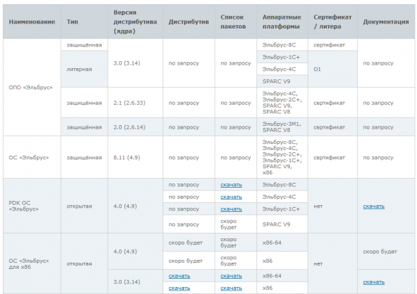
Task: Click the 'Сертификат / литера' column header
Action: 332,22
